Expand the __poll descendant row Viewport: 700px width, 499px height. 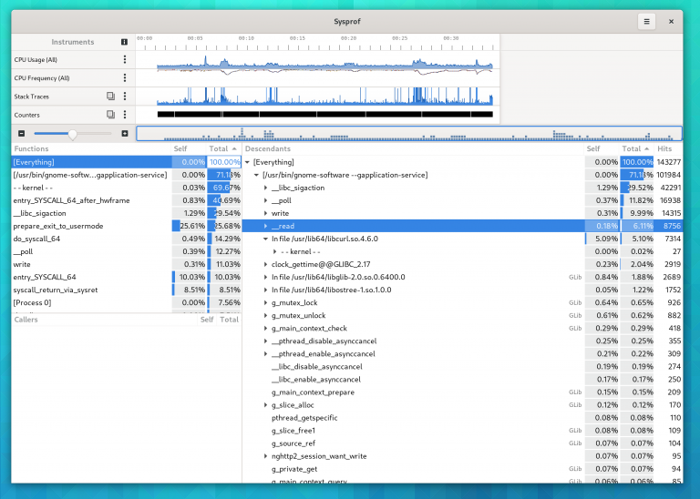coord(266,200)
